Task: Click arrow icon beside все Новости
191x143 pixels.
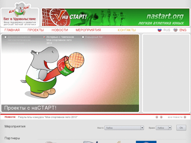Action: click(185, 117)
